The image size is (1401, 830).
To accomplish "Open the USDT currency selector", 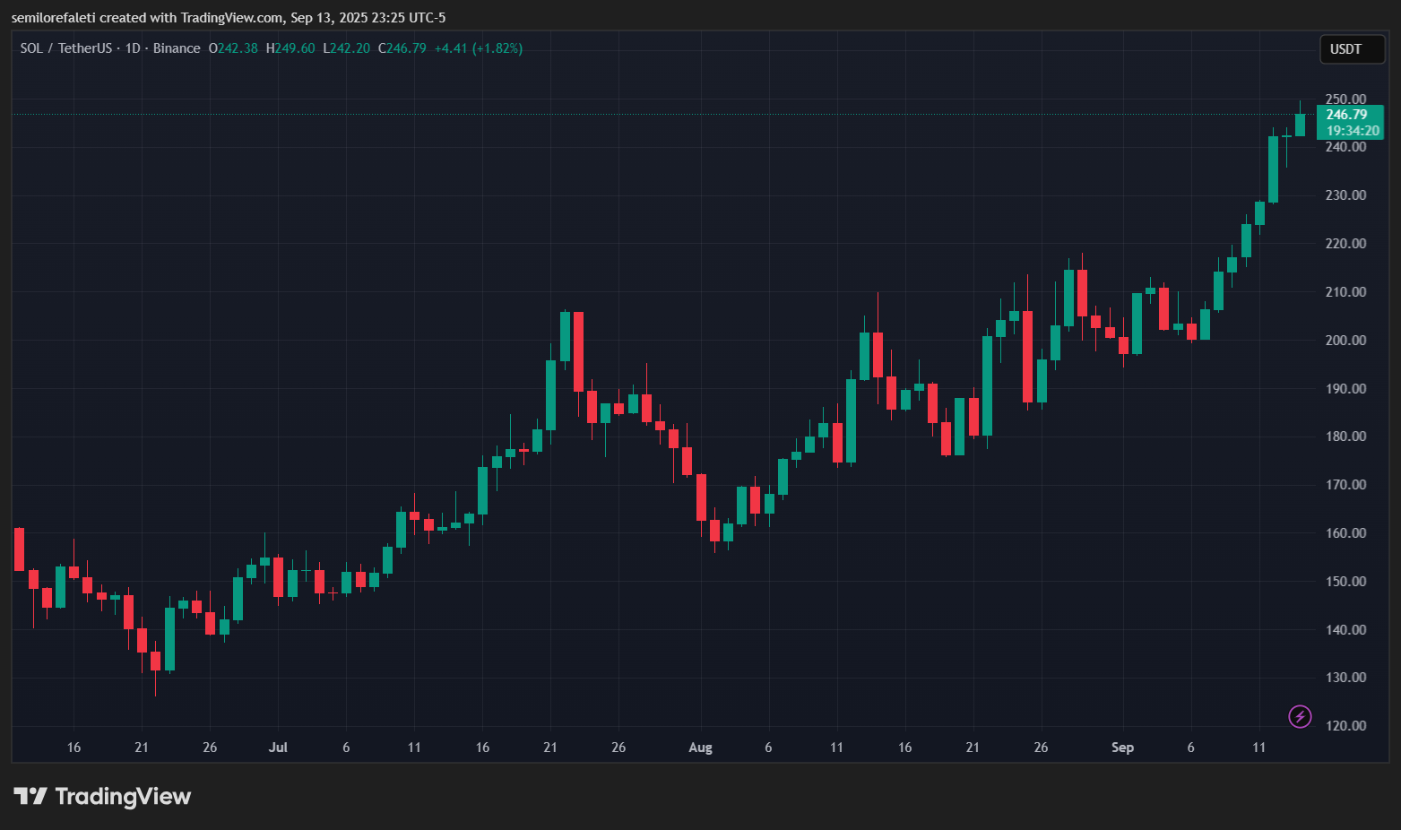I will (x=1352, y=49).
